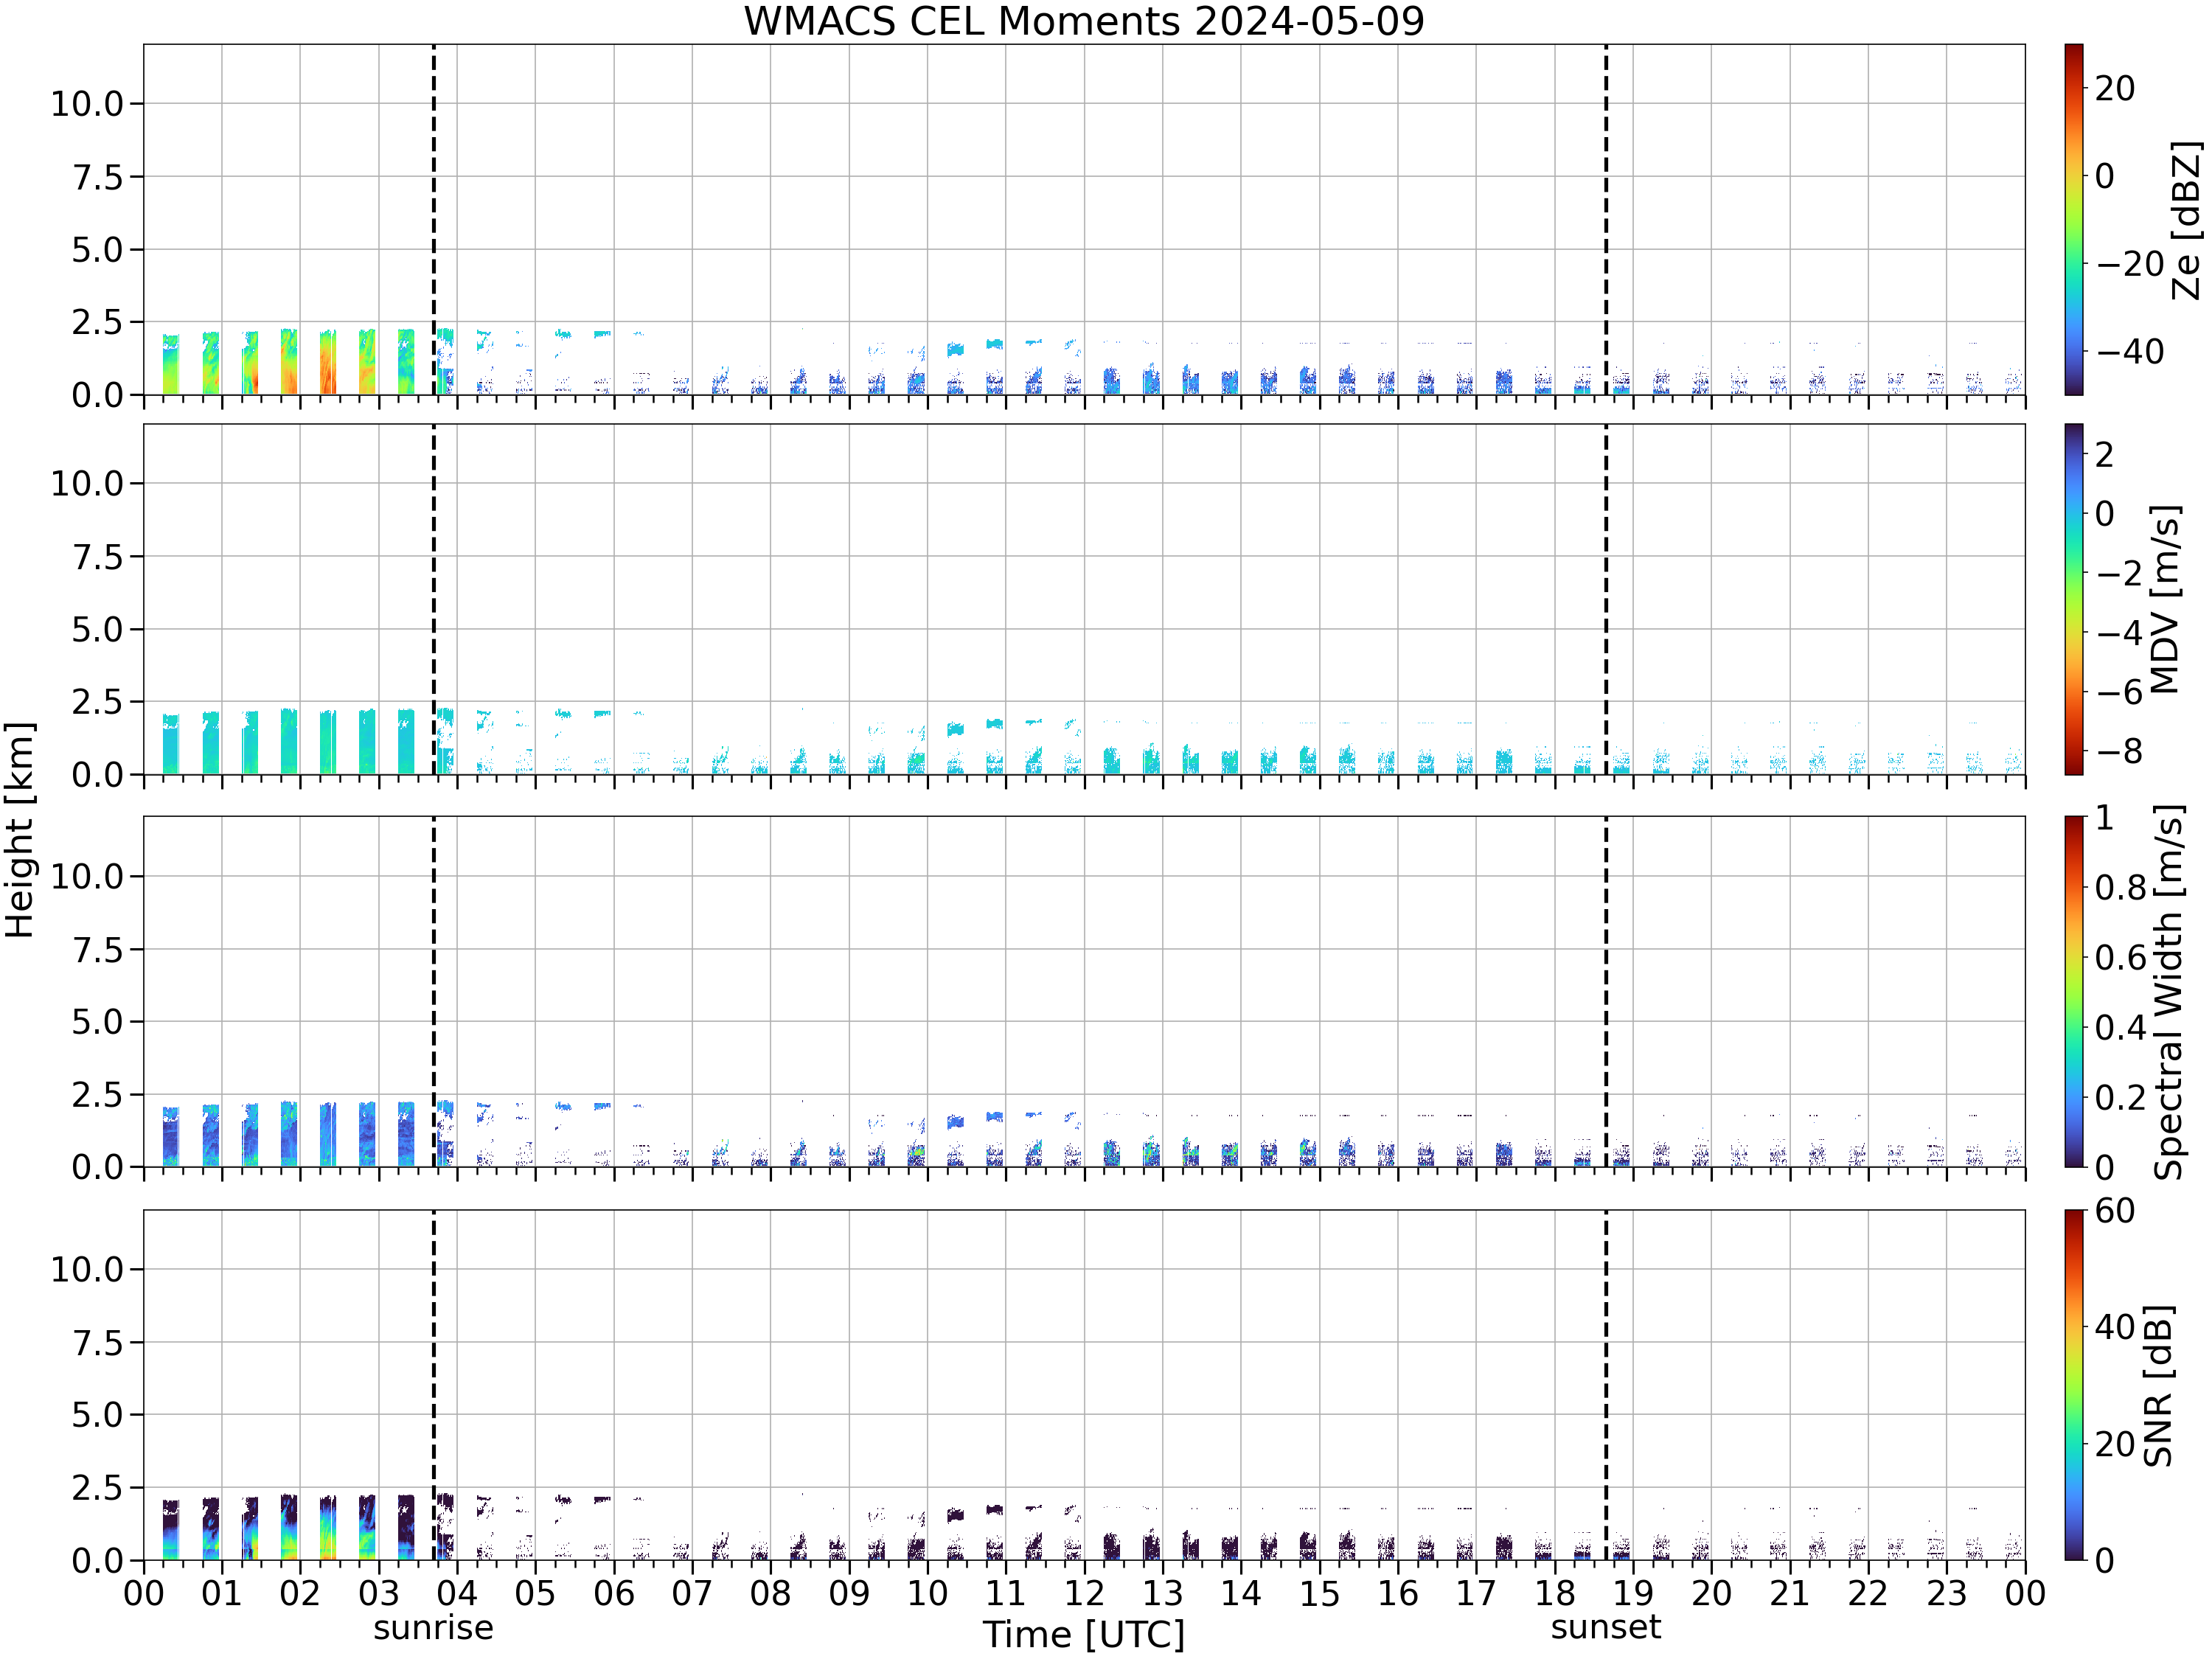Select the sunrise label below the axis
Screen dimensions: 2212x1659
click(x=433, y=1628)
